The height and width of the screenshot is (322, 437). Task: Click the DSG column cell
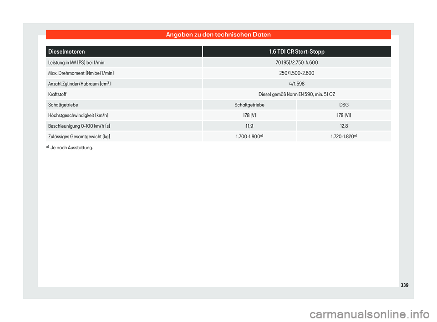tap(344, 105)
